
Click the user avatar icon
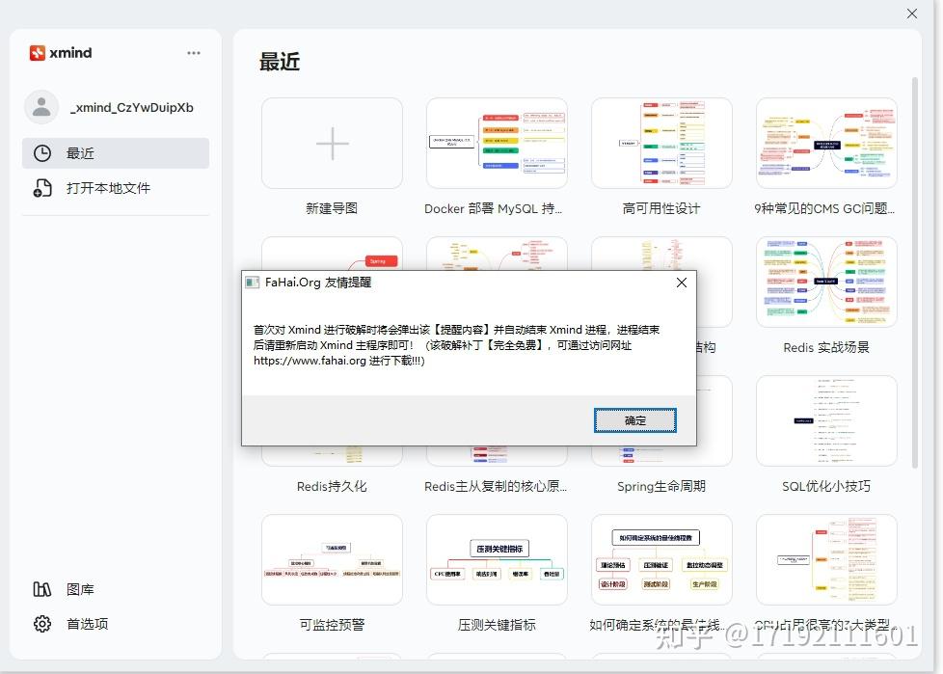[41, 107]
